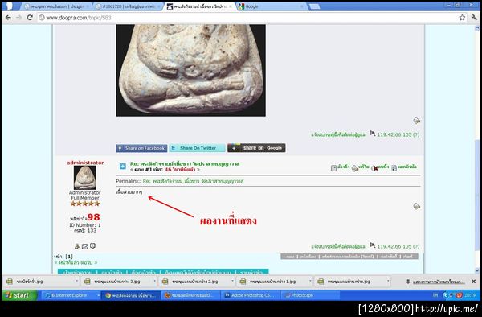Image resolution: width=482 pixels, height=317 pixels.
Task: Click the quick-edit icon in the reply post
Action: click(416, 206)
